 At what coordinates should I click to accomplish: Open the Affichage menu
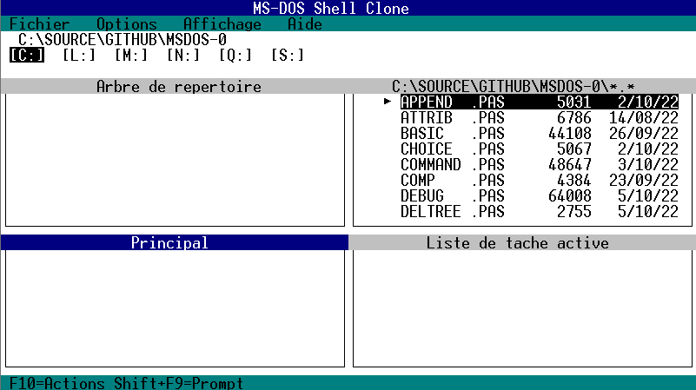[x=222, y=24]
